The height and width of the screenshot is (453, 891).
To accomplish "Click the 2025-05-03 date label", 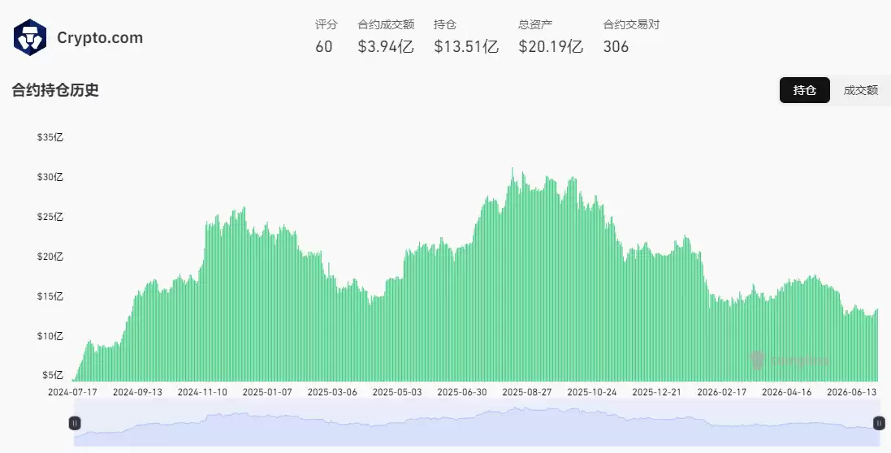I will 397,392.
